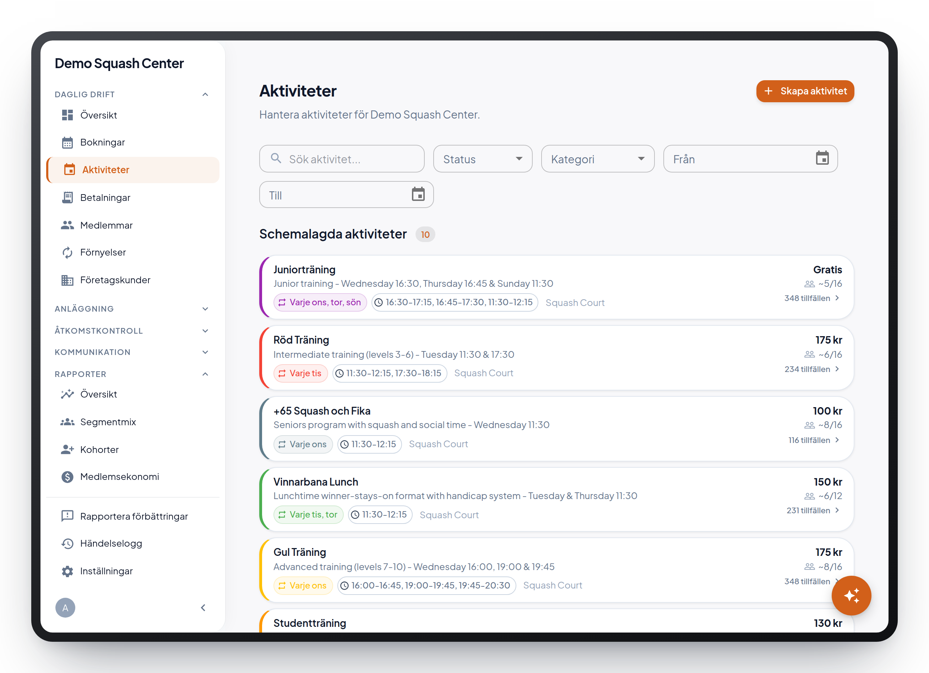Open Inställningar gear icon
This screenshot has height=673, width=929.
point(67,571)
